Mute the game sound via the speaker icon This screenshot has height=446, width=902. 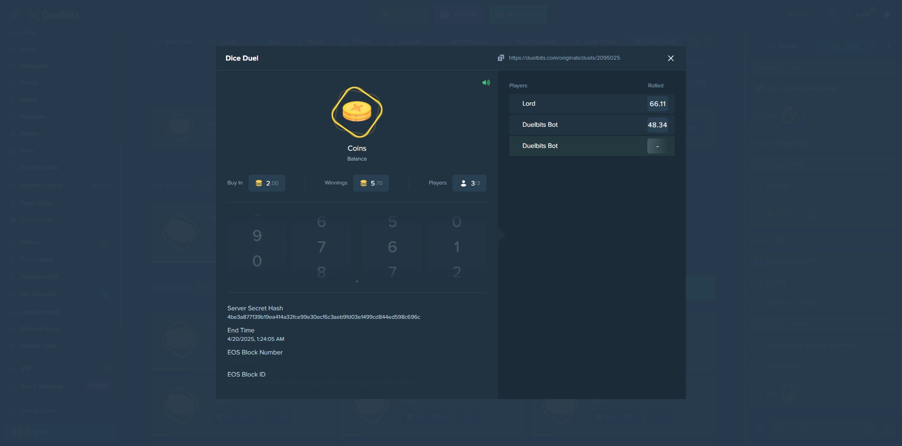(486, 83)
